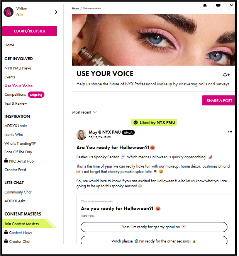Expand the Visitor profile chevron arrow
The height and width of the screenshot is (256, 239).
point(56,12)
